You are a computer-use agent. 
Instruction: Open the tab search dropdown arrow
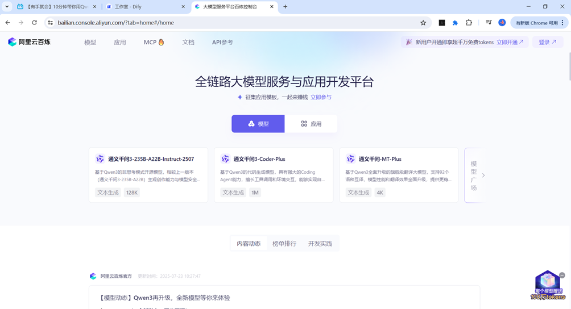(7, 7)
